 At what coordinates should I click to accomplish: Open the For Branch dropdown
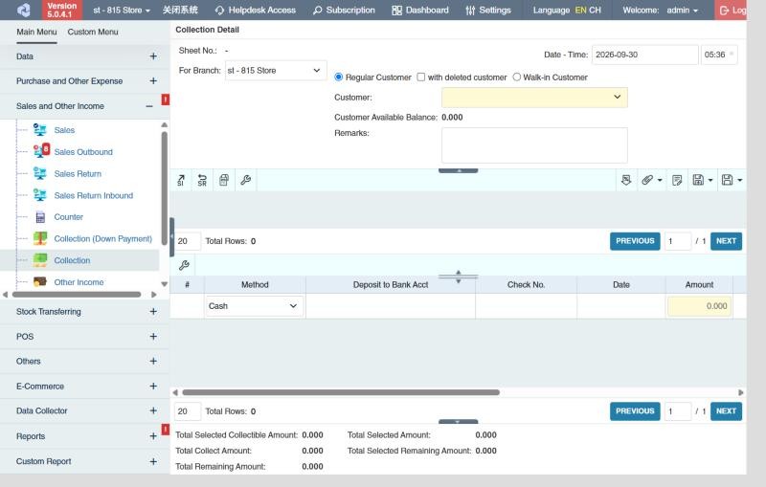[x=276, y=70]
